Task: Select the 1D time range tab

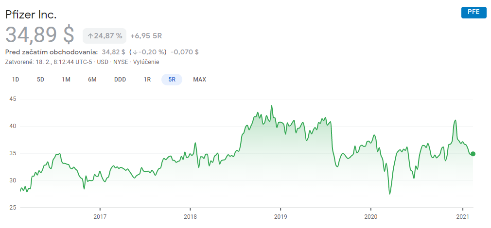Action: pos(16,80)
